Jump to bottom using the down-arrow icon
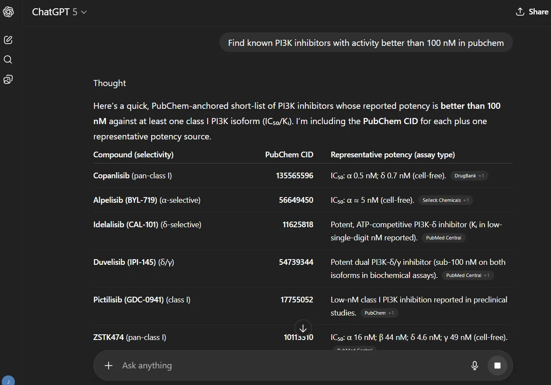 pos(303,328)
